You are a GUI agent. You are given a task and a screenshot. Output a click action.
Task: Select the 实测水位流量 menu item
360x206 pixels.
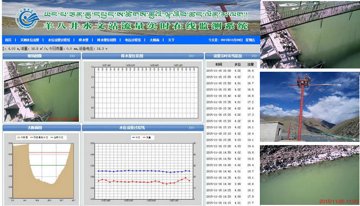[30, 40]
